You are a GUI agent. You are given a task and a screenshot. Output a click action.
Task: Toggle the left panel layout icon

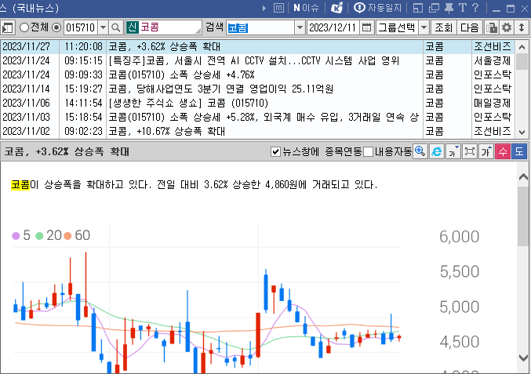pos(7,27)
